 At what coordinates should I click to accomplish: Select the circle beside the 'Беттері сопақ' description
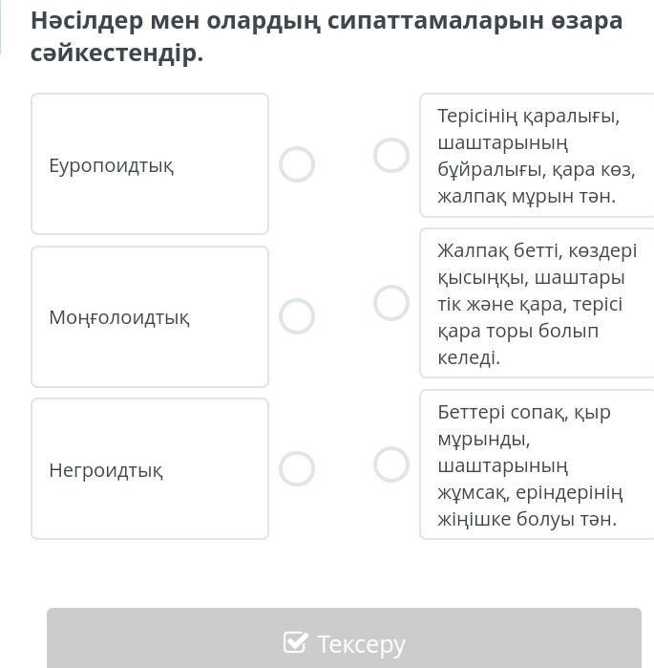tap(391, 464)
